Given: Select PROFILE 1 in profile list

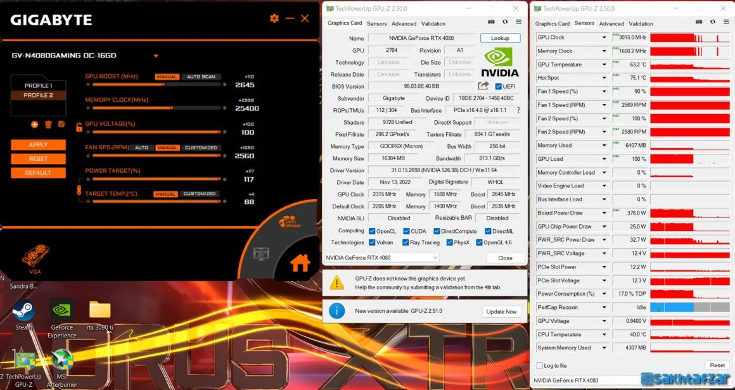Looking at the screenshot, I should 39,85.
